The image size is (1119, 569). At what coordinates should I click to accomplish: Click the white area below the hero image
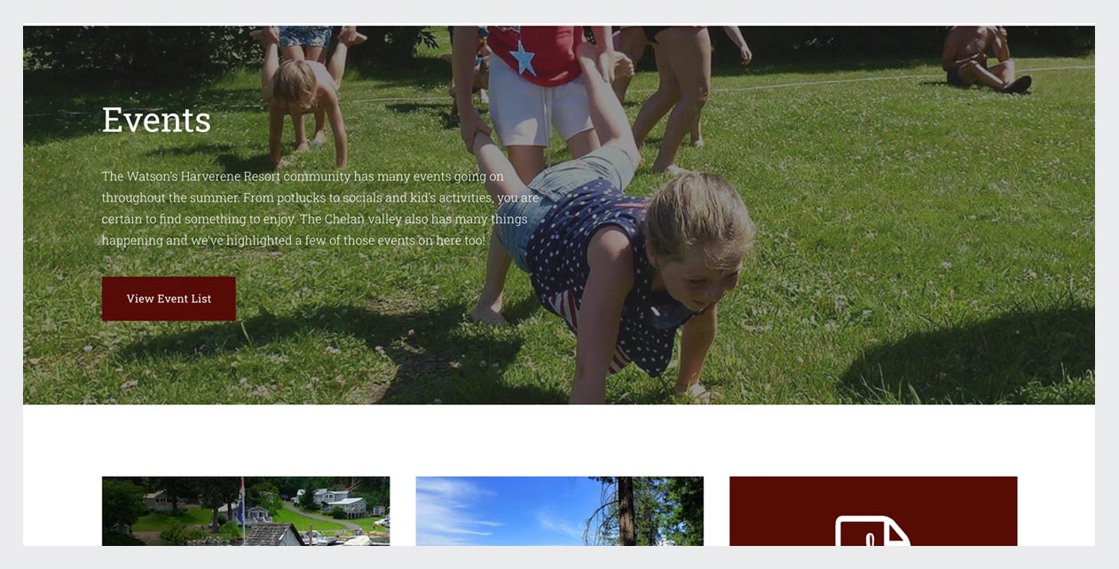tap(559, 440)
